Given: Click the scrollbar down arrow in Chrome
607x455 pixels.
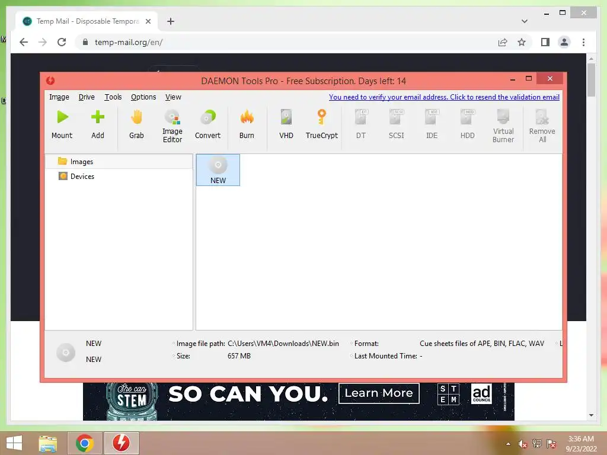Looking at the screenshot, I should click(x=591, y=415).
